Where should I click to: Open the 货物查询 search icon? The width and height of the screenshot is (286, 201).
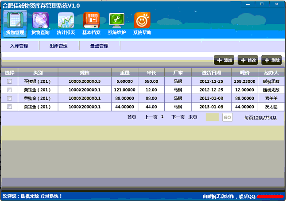40,20
